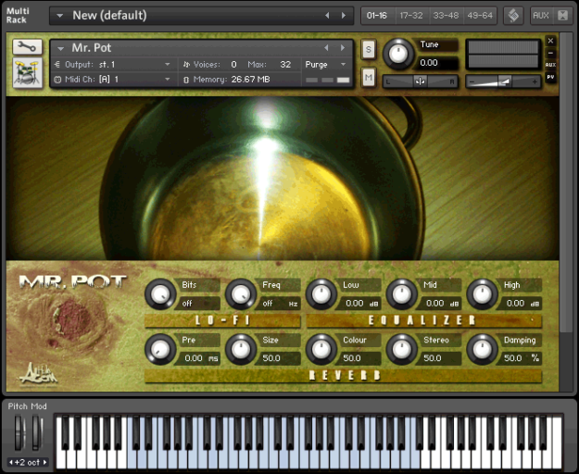Screen dimensions: 579x474
Task: Turn the Tune knob
Action: tap(398, 55)
